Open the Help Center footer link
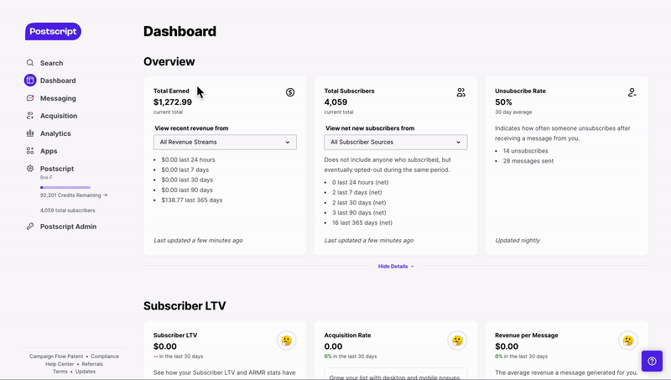This screenshot has height=380, width=671. tap(60, 364)
